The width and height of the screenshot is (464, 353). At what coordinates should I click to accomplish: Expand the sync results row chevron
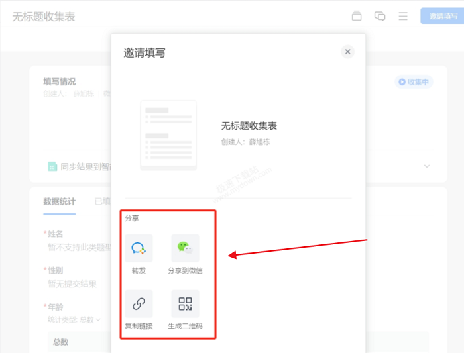427,166
